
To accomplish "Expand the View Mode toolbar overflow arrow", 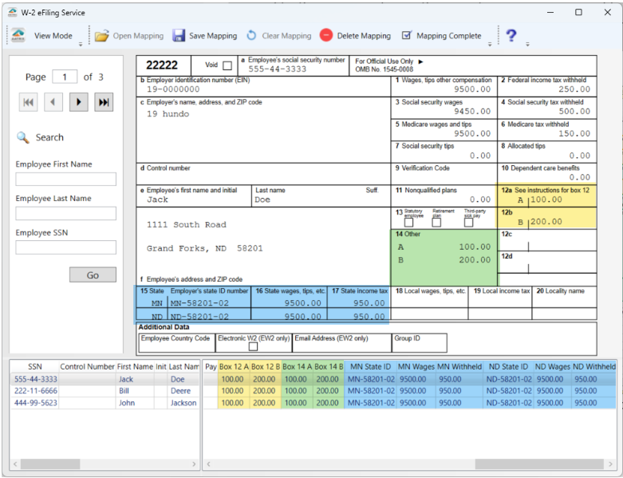I will coord(81,45).
